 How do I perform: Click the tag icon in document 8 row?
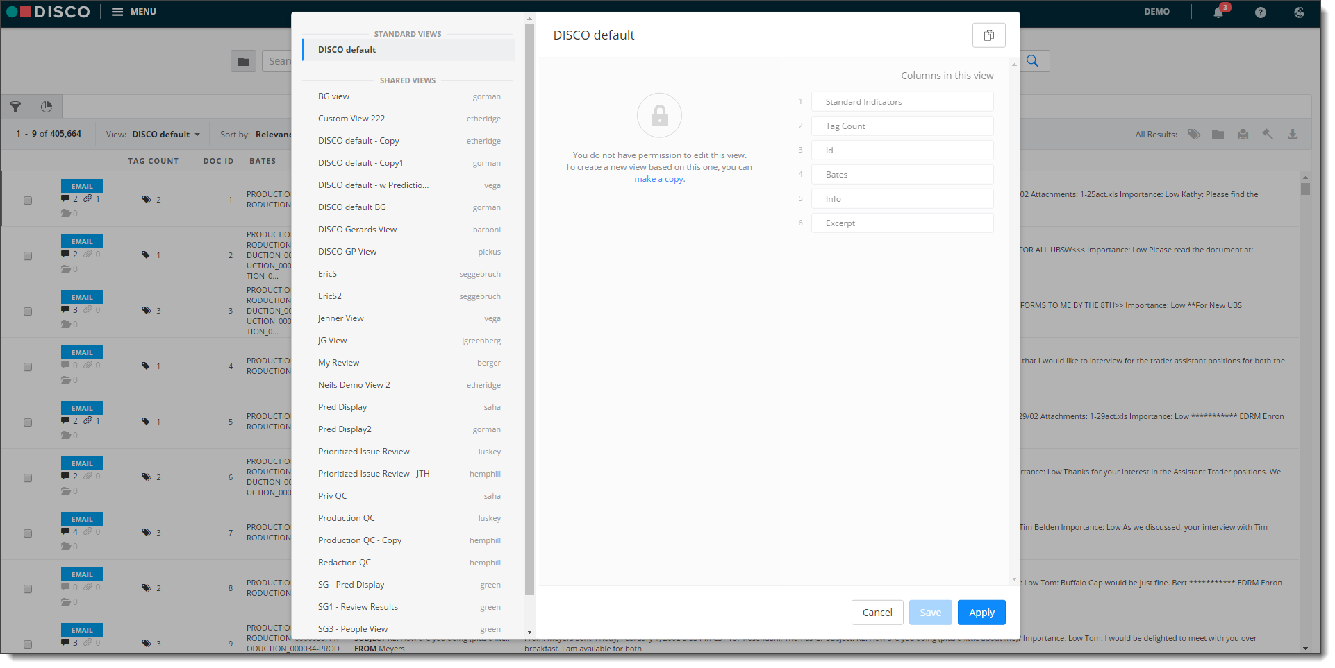147,588
